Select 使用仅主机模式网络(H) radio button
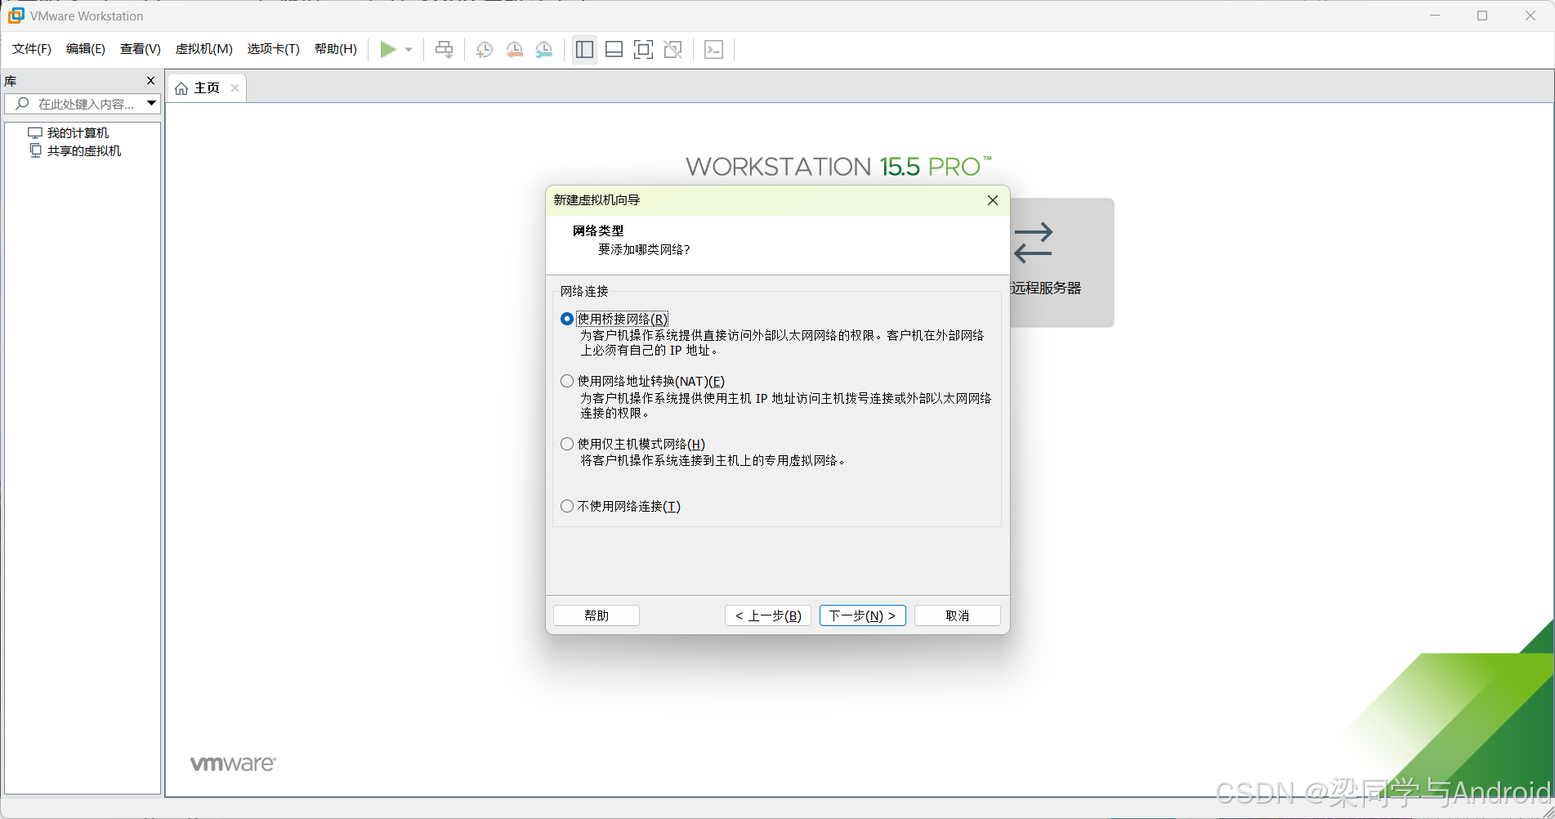Image resolution: width=1555 pixels, height=819 pixels. [x=567, y=444]
